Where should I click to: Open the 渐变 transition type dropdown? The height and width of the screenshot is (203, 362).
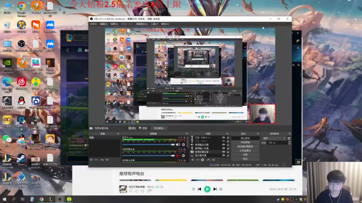click(x=274, y=138)
